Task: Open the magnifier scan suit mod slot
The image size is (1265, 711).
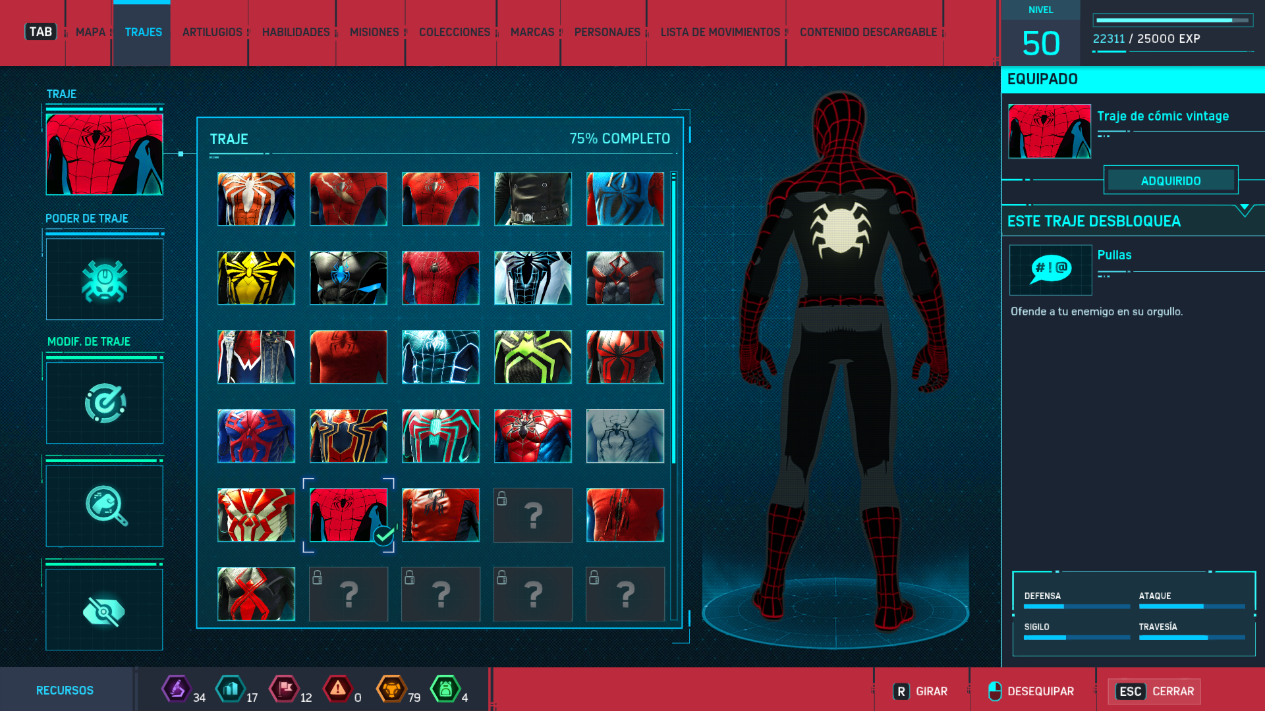Action: (105, 506)
